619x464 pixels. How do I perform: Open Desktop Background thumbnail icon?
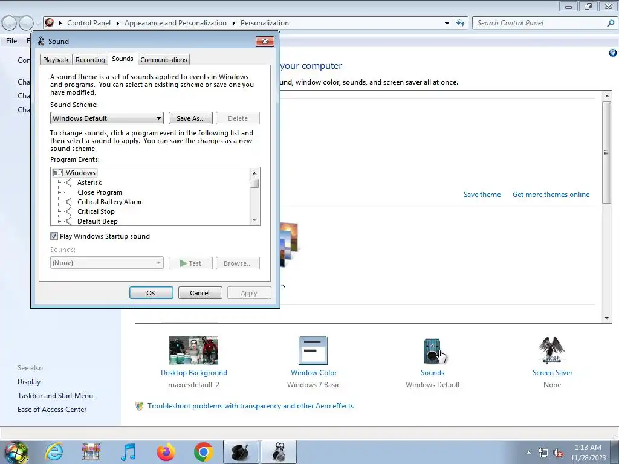coord(193,350)
